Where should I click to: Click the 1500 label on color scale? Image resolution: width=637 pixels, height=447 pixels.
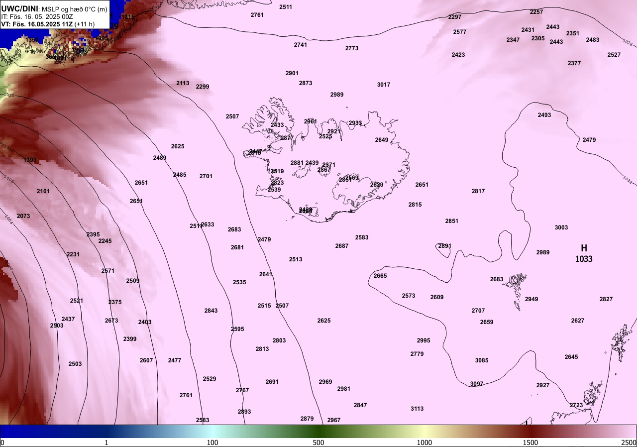click(x=531, y=443)
